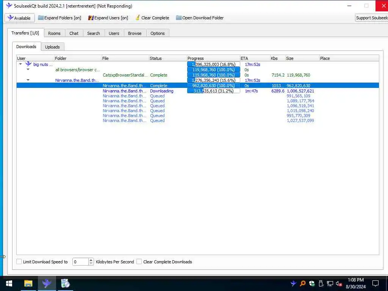Switch to the Uploads sub-tab
Viewport: 388px width, 291px height.
pyautogui.click(x=52, y=47)
